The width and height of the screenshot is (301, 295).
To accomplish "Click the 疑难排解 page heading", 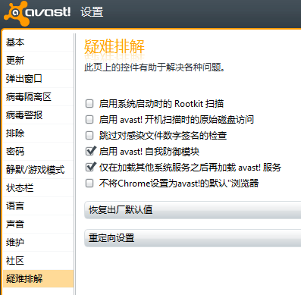I will 114,46.
